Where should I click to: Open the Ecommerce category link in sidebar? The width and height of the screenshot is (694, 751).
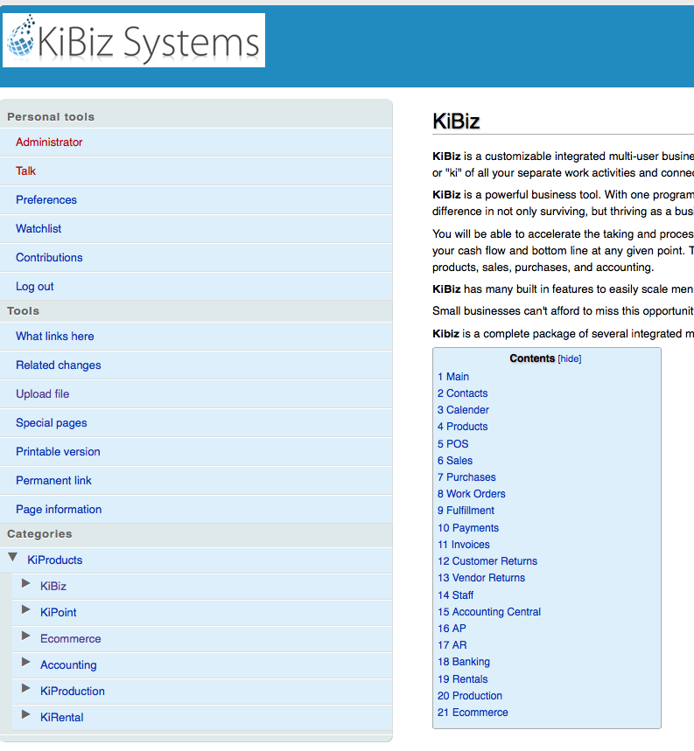tap(71, 639)
